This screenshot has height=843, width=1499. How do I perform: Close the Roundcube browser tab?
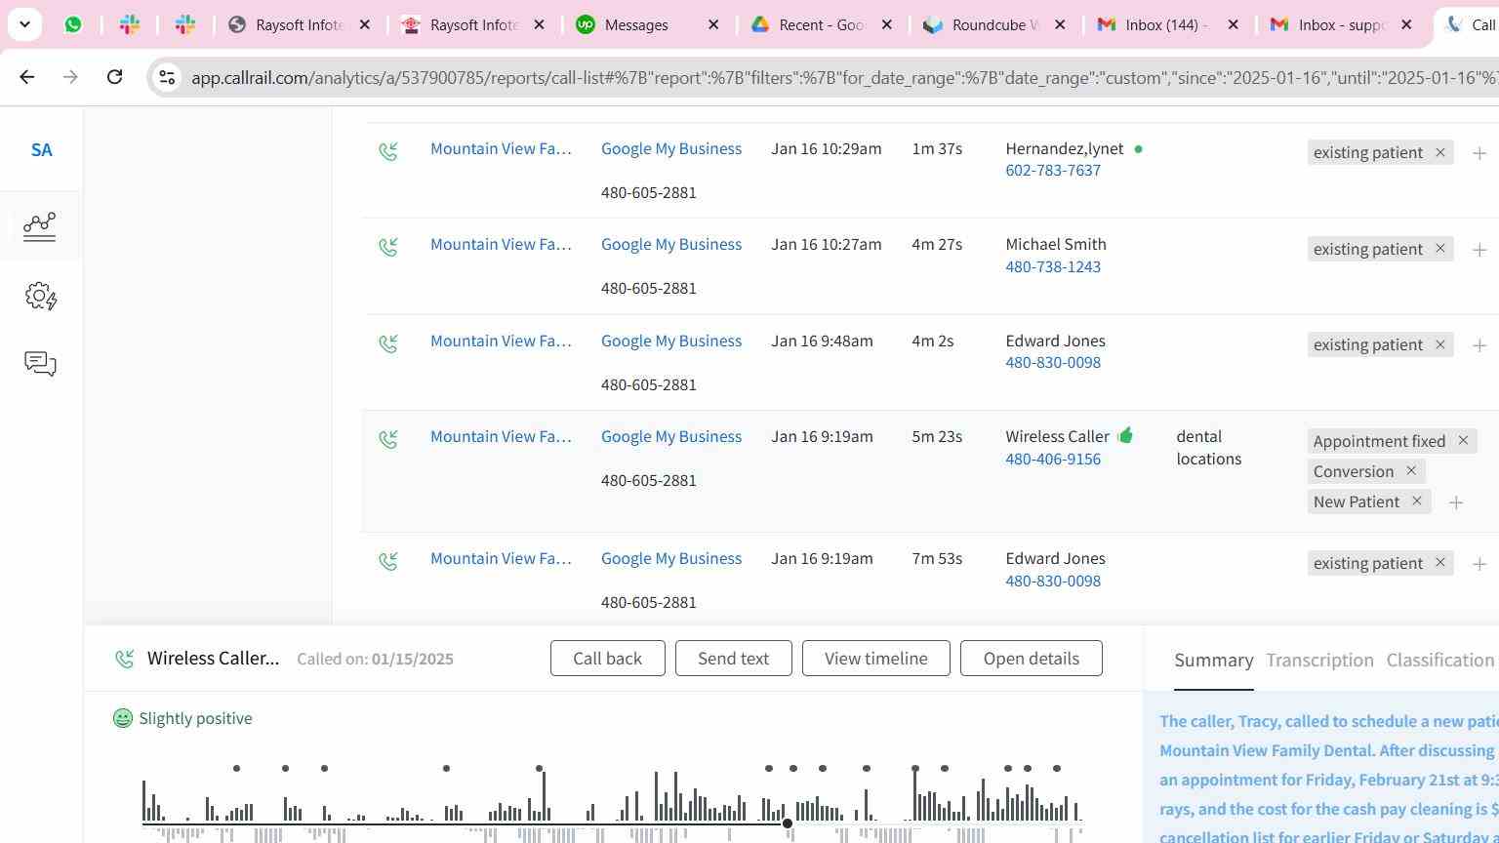[x=1060, y=24]
